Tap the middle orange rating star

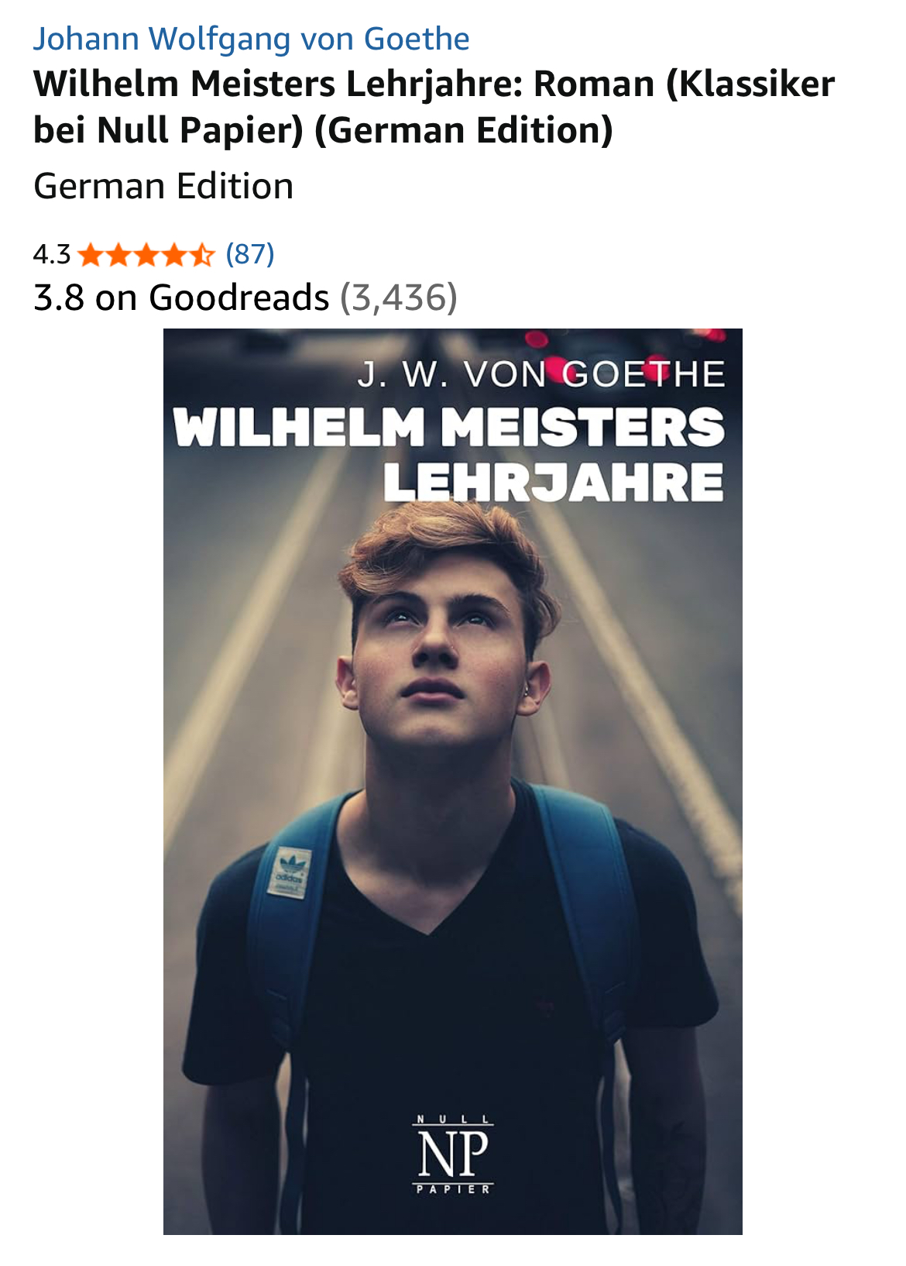146,254
